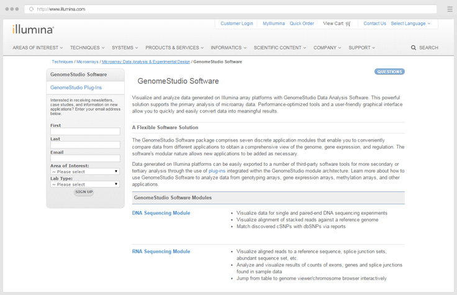Click the Sign Up button

[x=84, y=192]
